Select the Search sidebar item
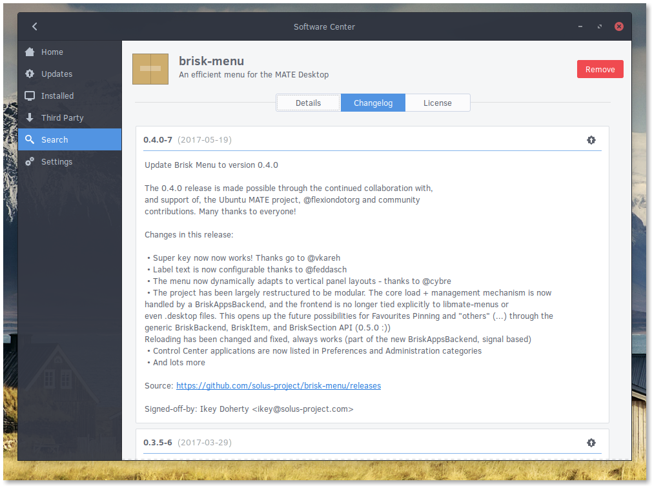Viewport: 652px width, 486px height. click(70, 139)
